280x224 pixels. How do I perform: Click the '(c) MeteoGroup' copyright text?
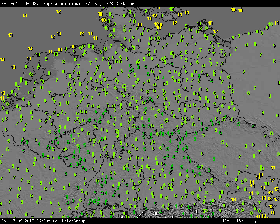pos(69,221)
